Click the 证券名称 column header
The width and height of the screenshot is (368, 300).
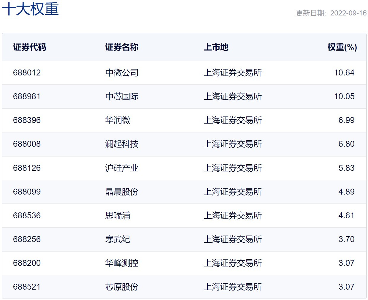122,47
